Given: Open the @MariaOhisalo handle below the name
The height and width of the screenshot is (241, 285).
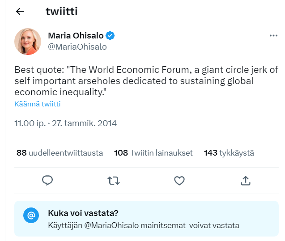Looking at the screenshot, I should (x=77, y=47).
